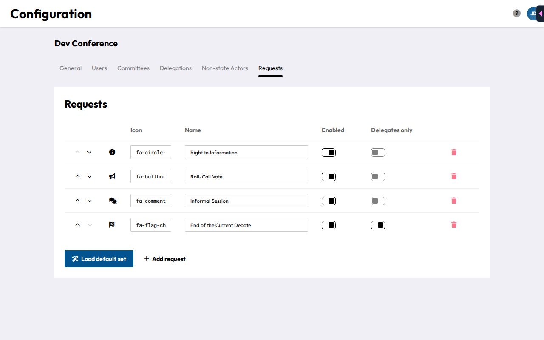Open the JD user avatar menu
Image resolution: width=544 pixels, height=340 pixels.
(x=532, y=14)
